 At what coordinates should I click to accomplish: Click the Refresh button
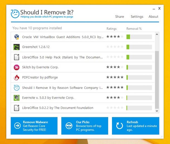pos(135,126)
